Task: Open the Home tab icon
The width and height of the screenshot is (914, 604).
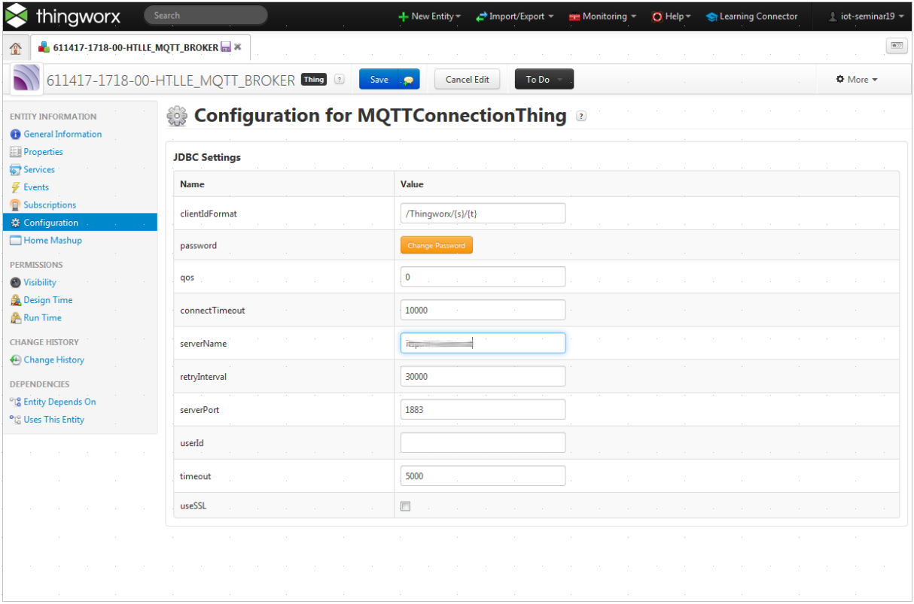Action: 15,48
